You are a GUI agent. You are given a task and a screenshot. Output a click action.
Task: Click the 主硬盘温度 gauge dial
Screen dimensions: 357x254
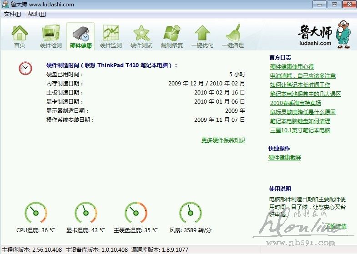(x=136, y=212)
